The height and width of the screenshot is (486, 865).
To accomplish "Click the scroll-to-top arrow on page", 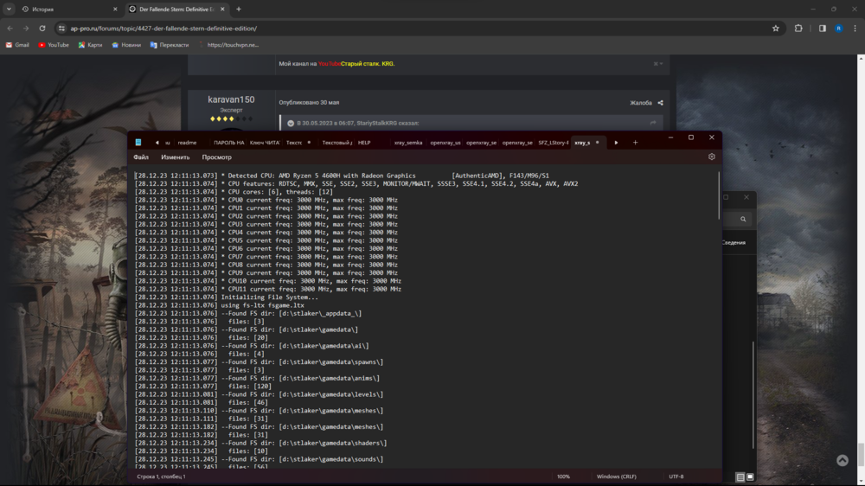I will [843, 461].
